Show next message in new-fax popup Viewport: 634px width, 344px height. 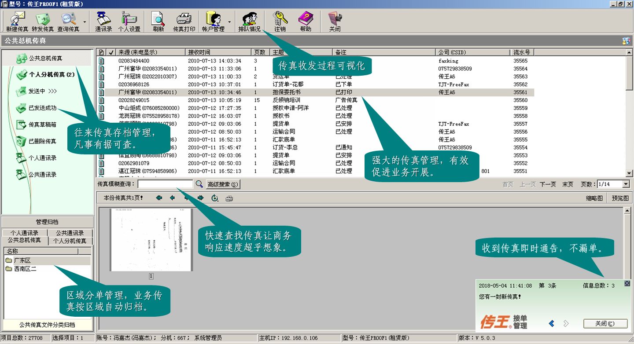click(566, 324)
